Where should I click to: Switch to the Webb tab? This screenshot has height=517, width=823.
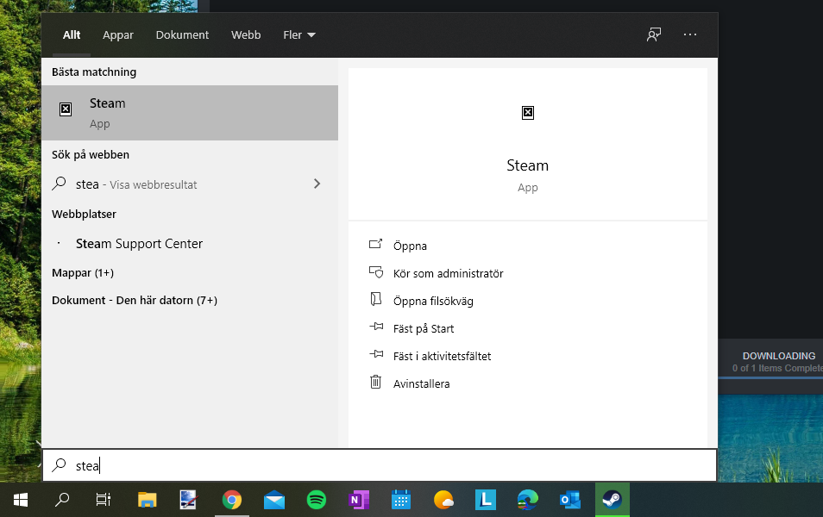click(x=246, y=34)
